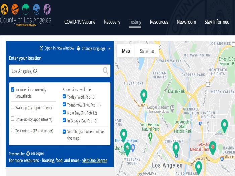
Task: Click the open in new window icon
Action: [x=41, y=48]
